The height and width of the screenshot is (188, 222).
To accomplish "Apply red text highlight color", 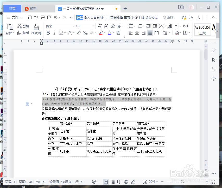I will [x=101, y=33].
